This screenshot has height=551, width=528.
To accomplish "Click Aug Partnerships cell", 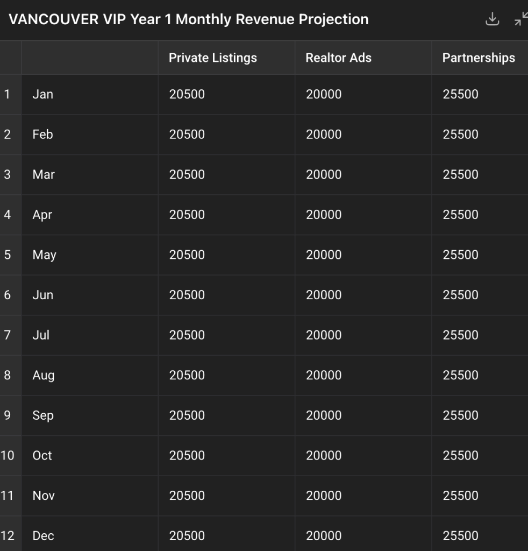I will pyautogui.click(x=480, y=375).
